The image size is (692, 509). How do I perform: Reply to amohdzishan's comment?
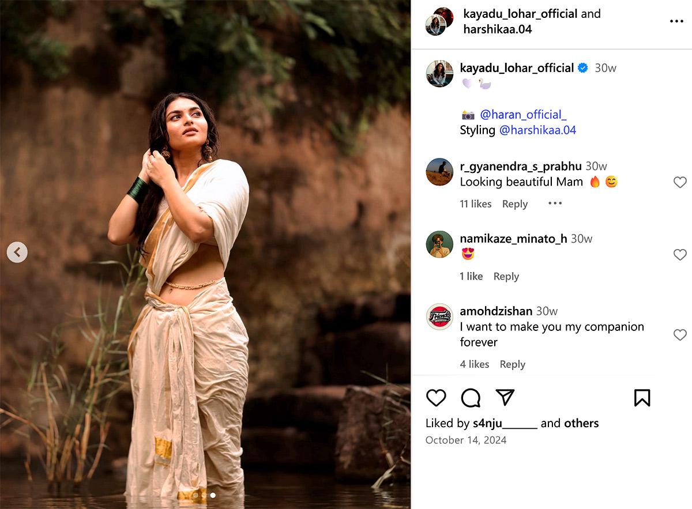click(x=512, y=364)
